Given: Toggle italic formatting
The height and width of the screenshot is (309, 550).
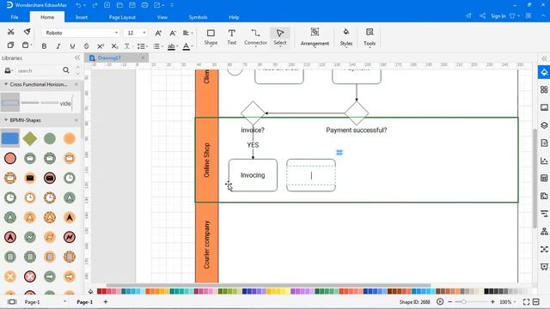Looking at the screenshot, I should click(x=58, y=46).
